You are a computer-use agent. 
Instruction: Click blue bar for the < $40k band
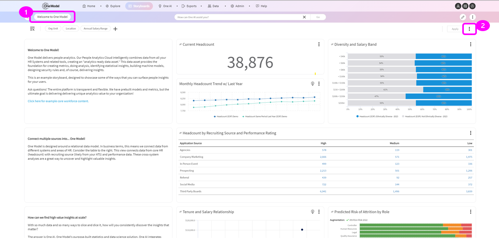444,56
